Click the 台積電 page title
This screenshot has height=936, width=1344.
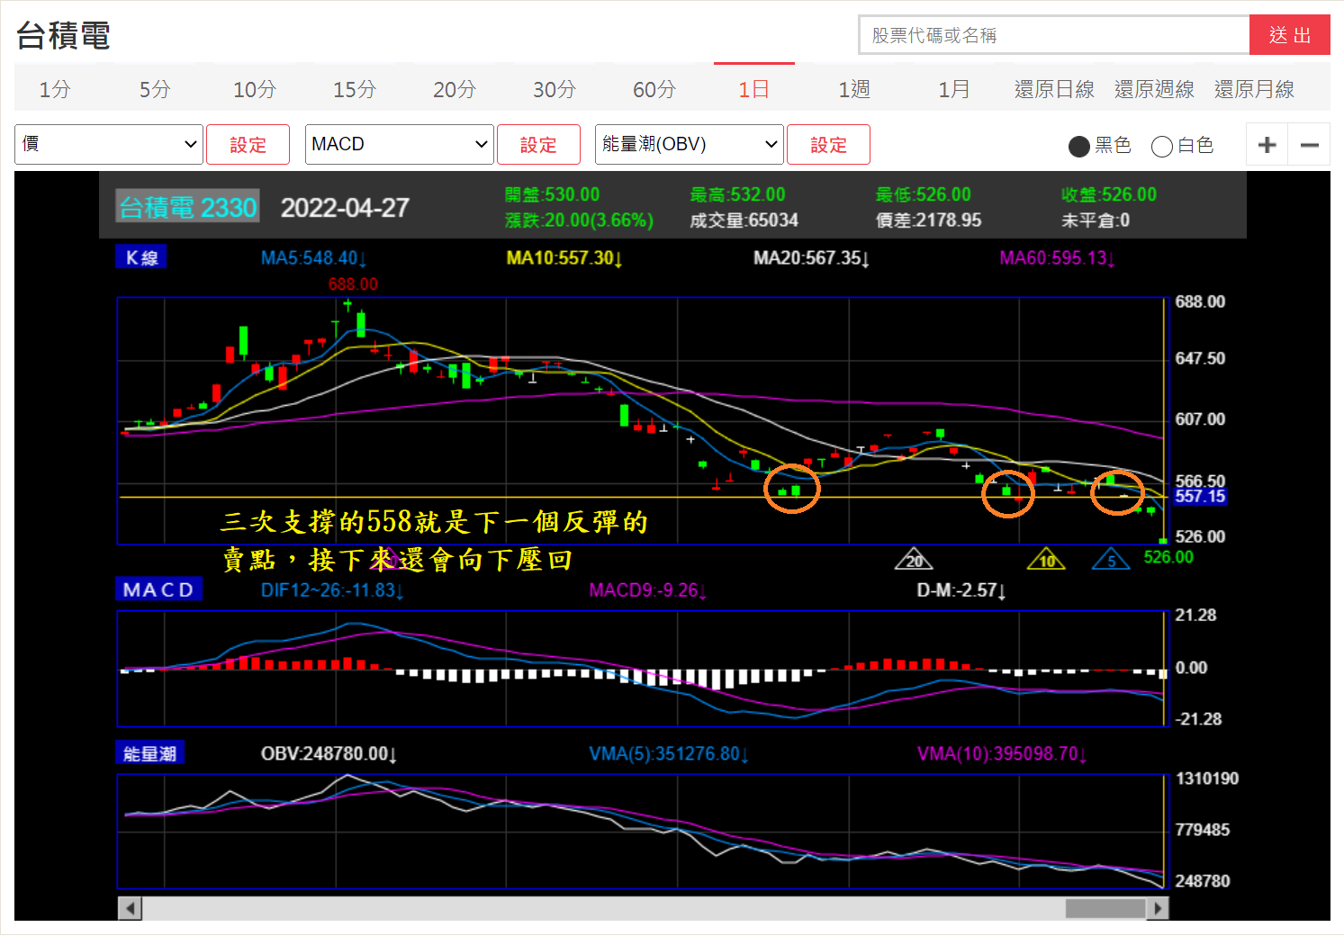(x=63, y=36)
